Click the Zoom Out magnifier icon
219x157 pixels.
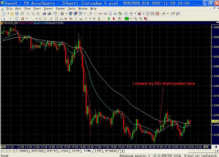95,14
